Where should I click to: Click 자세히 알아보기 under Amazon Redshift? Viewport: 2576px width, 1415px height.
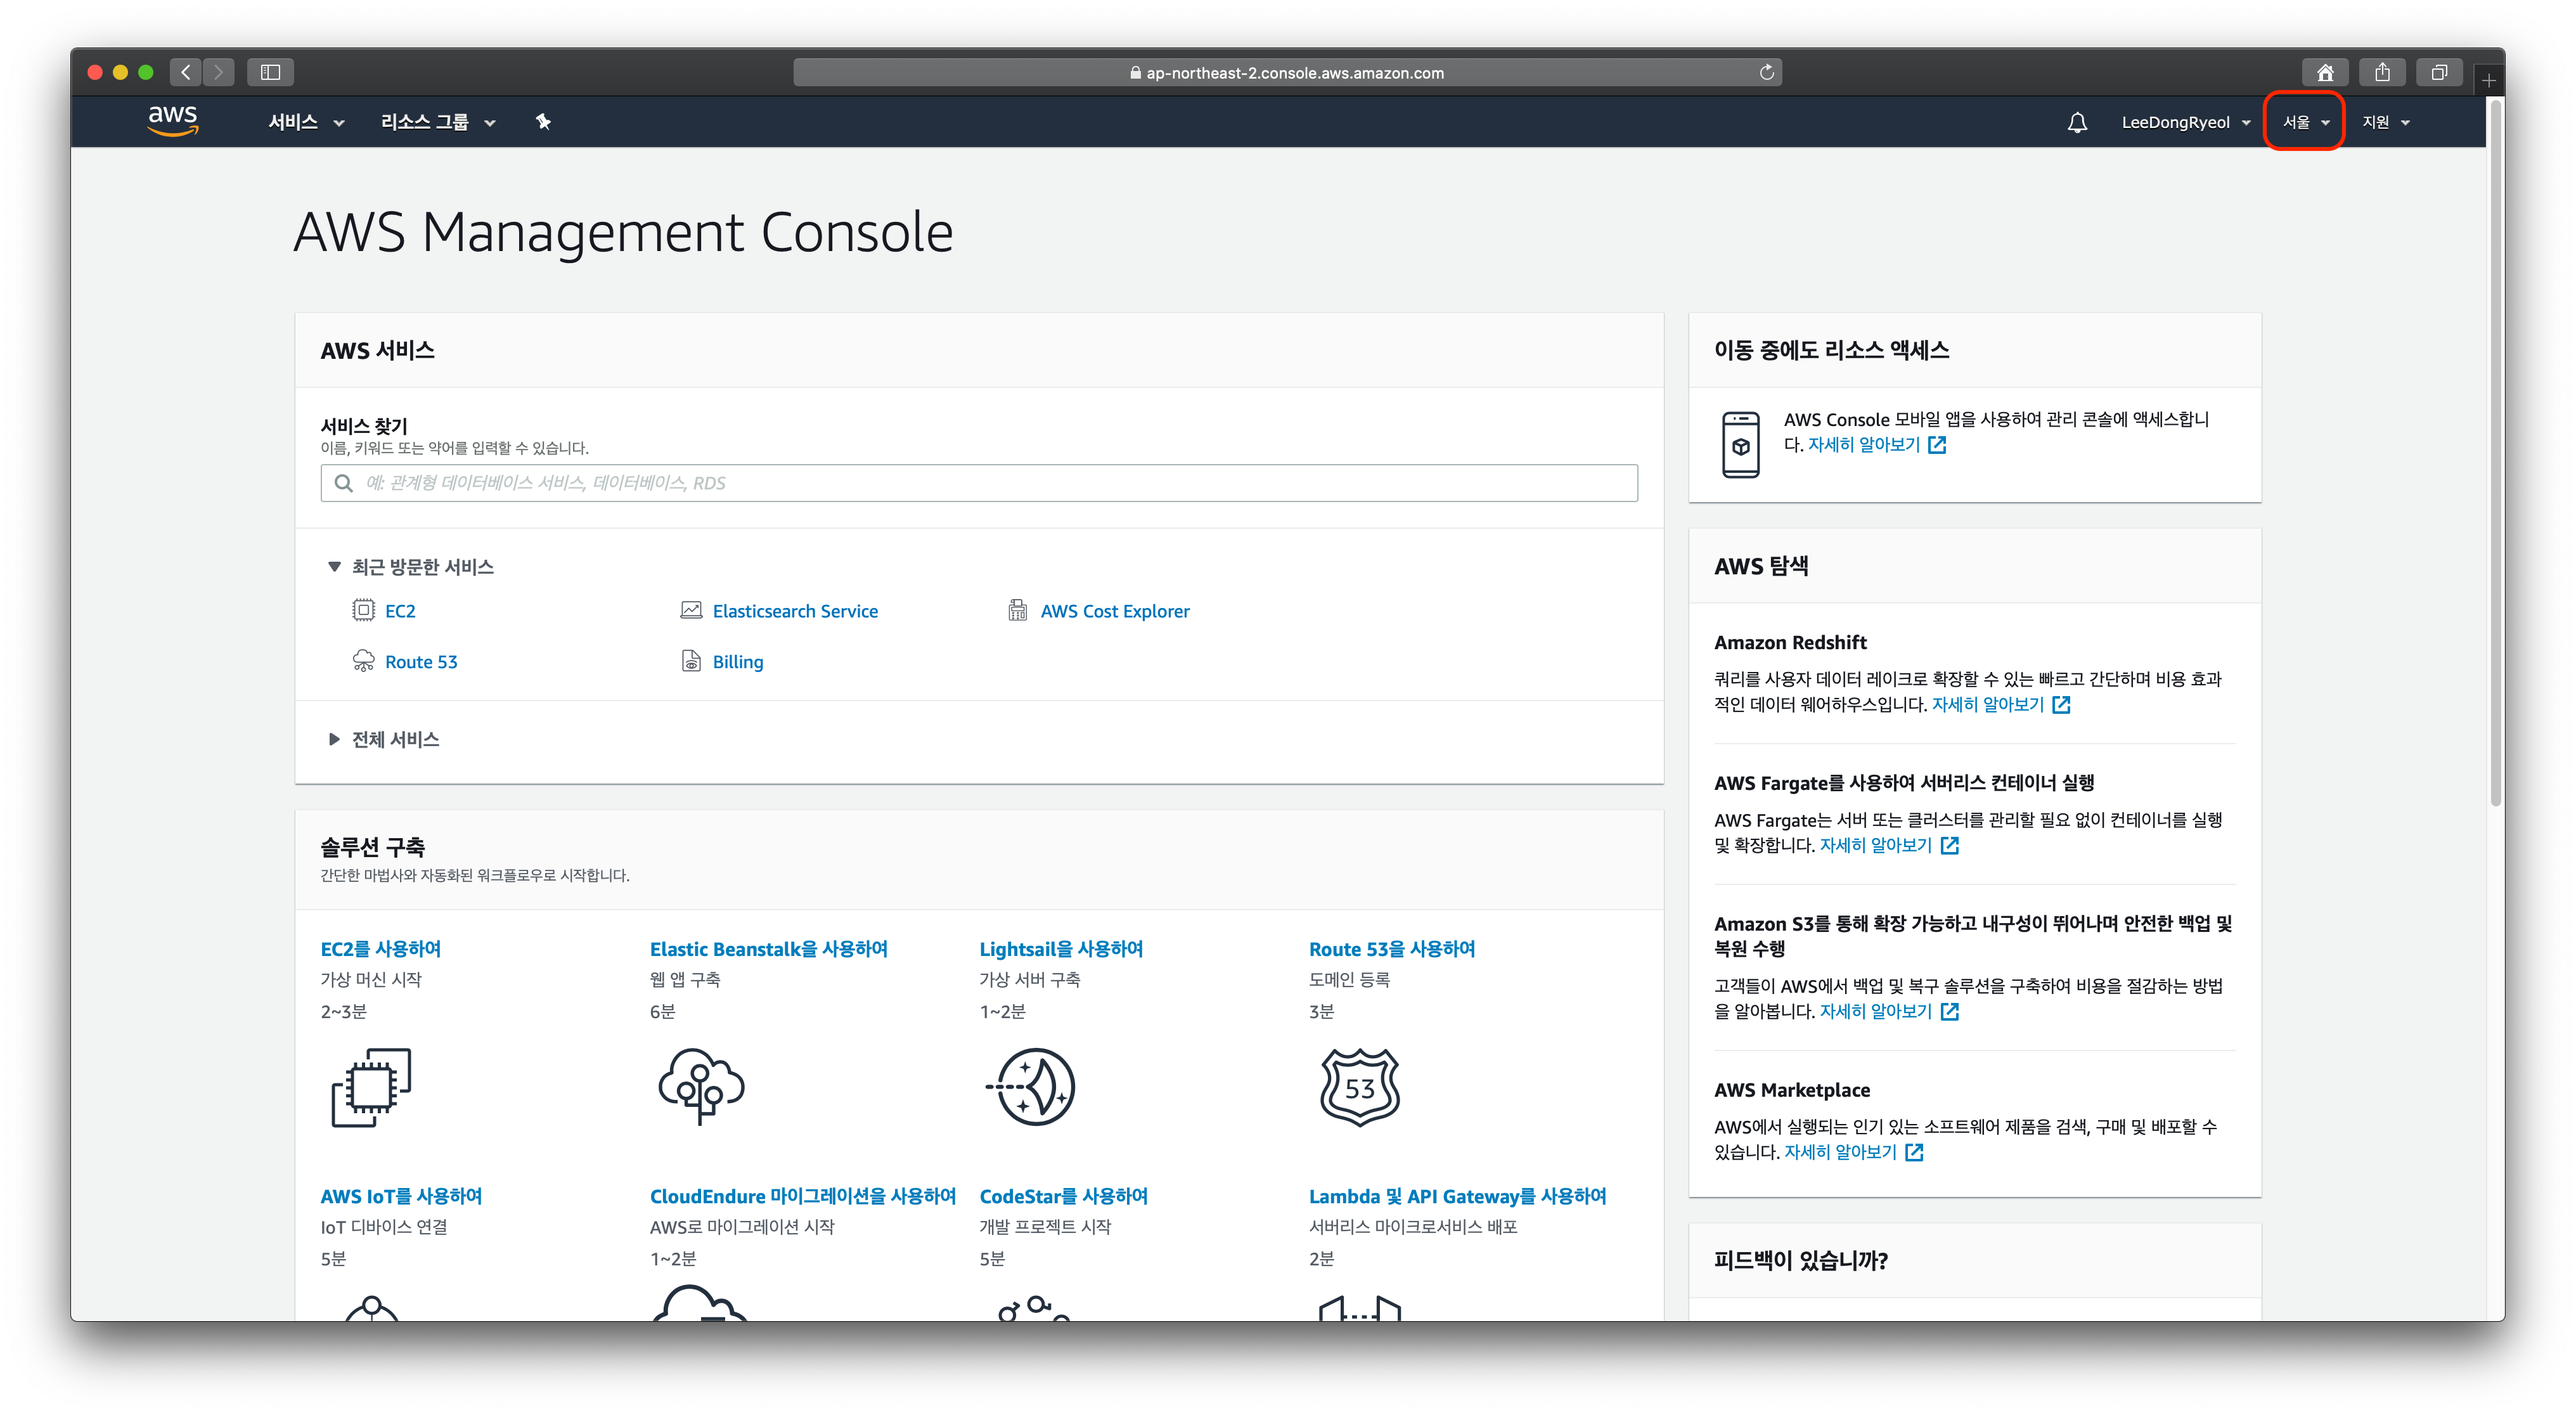[x=1988, y=704]
